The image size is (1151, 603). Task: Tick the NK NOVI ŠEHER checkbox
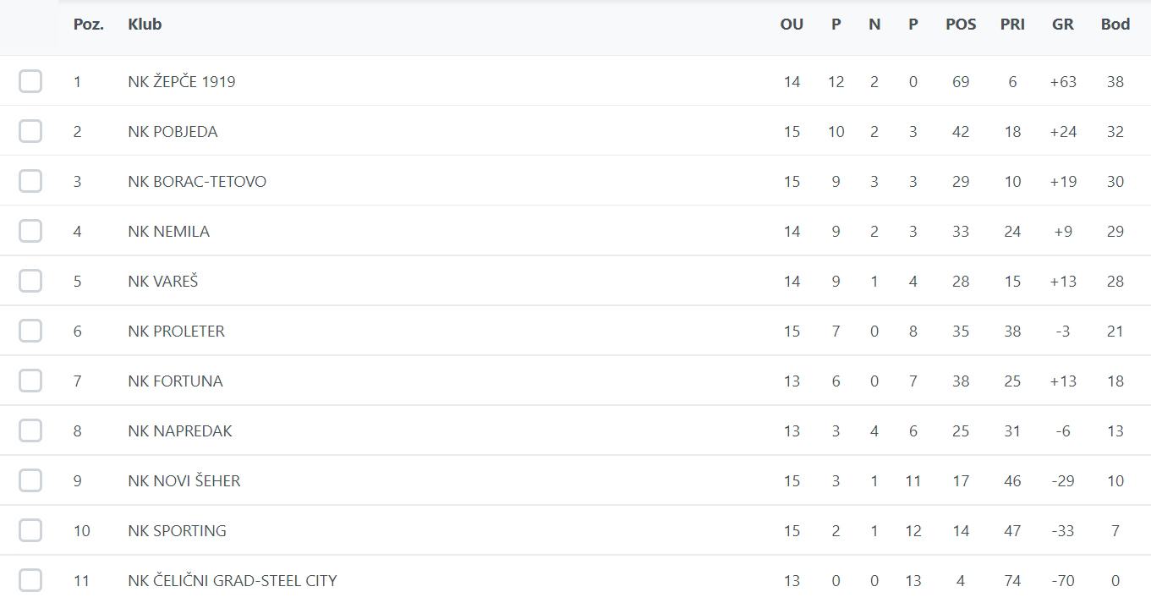(x=30, y=481)
